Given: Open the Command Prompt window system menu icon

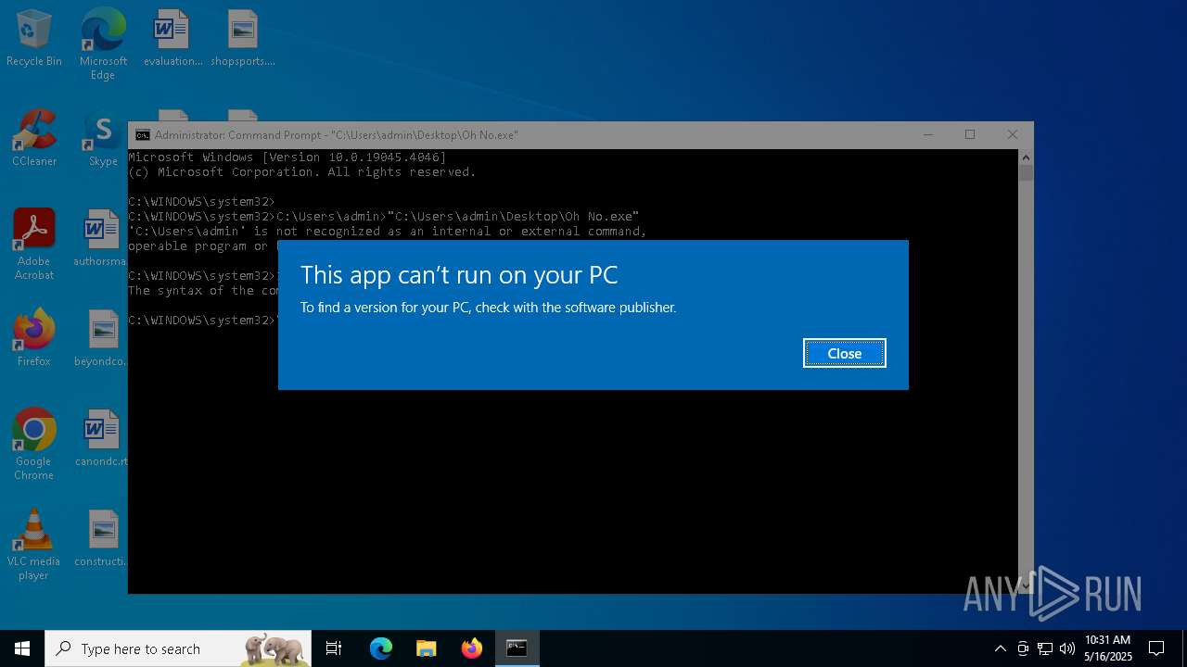Looking at the screenshot, I should [143, 135].
